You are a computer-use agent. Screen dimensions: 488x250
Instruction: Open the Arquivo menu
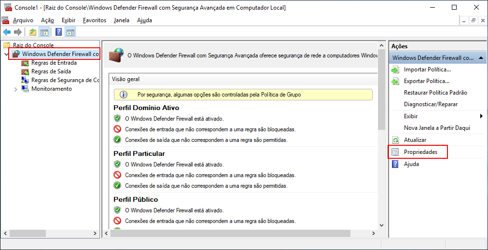click(23, 21)
